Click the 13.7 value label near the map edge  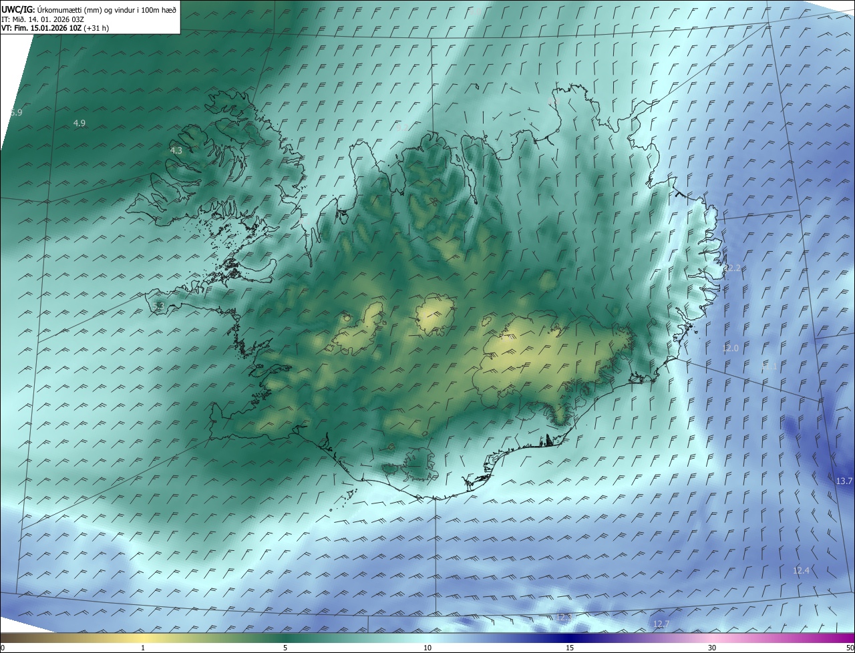844,481
